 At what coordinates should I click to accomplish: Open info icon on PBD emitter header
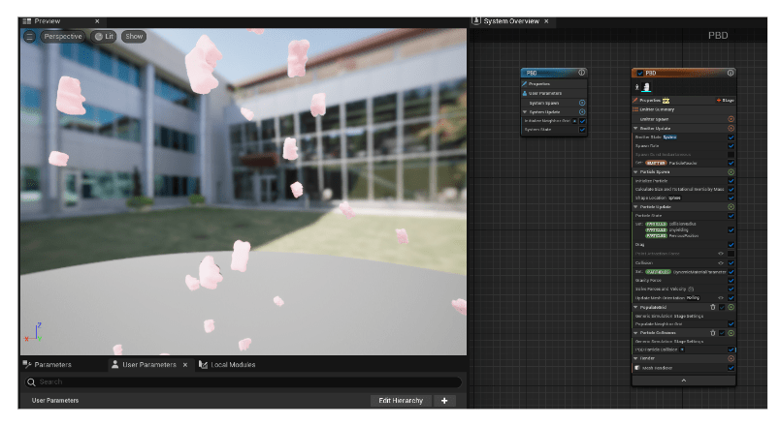pyautogui.click(x=731, y=73)
